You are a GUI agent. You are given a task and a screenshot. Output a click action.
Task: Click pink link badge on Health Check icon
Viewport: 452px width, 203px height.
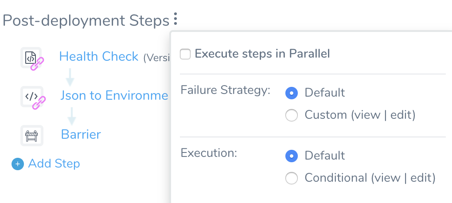pos(38,64)
